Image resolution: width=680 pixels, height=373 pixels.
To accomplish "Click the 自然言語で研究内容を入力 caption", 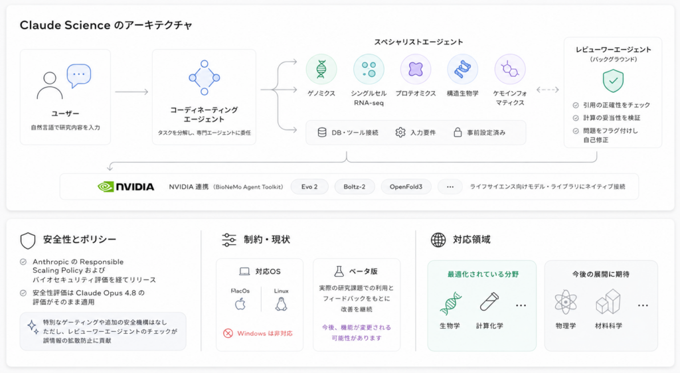I will (x=66, y=127).
